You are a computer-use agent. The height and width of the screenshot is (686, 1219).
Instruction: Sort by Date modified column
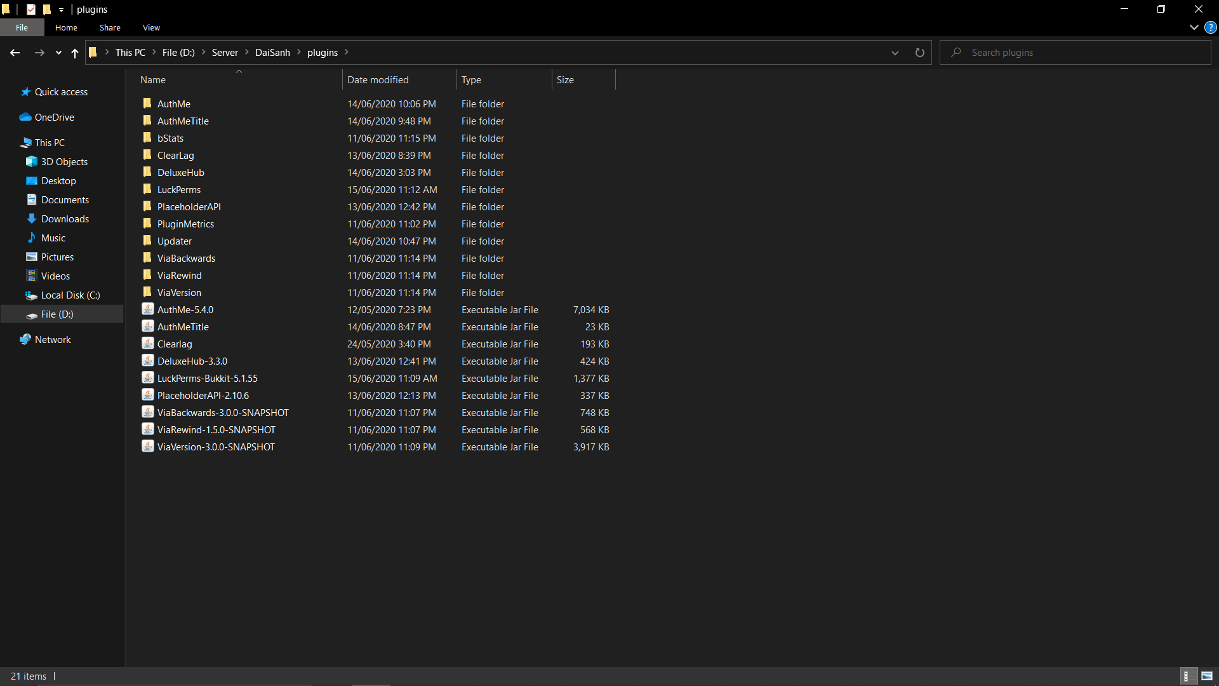(378, 80)
